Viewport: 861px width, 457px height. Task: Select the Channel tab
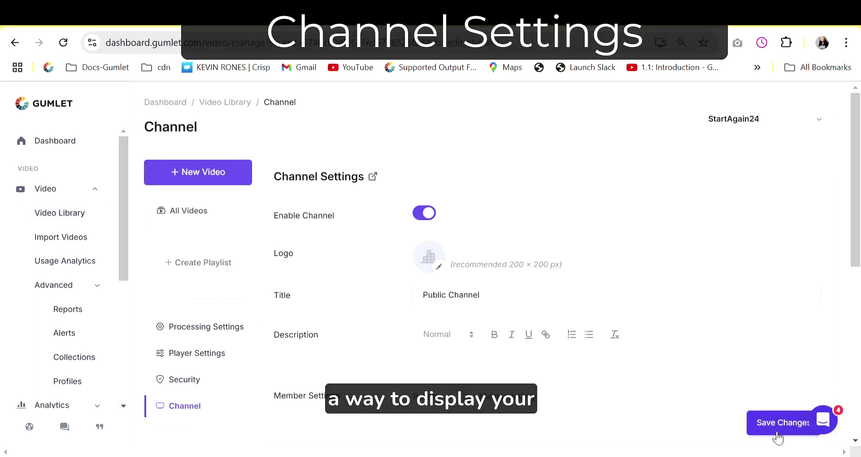[178, 406]
